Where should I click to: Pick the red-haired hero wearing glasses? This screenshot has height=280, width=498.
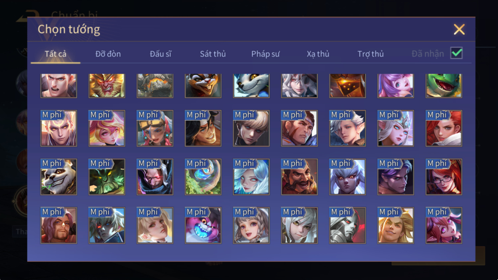click(x=444, y=177)
